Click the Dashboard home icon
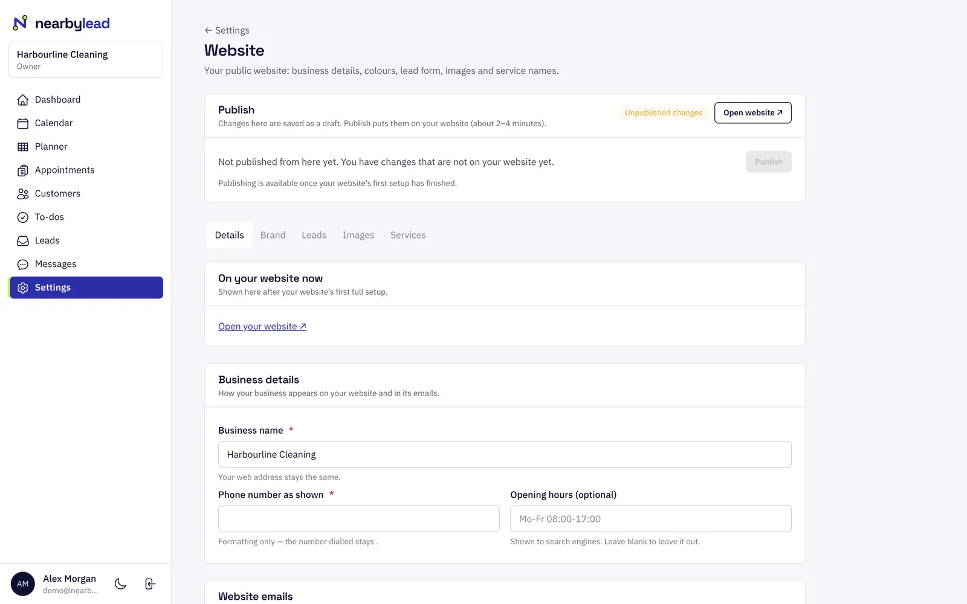This screenshot has height=604, width=967. [23, 100]
